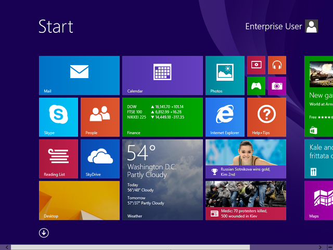
Task: Launch the Xbox Games tile
Action: [x=256, y=86]
